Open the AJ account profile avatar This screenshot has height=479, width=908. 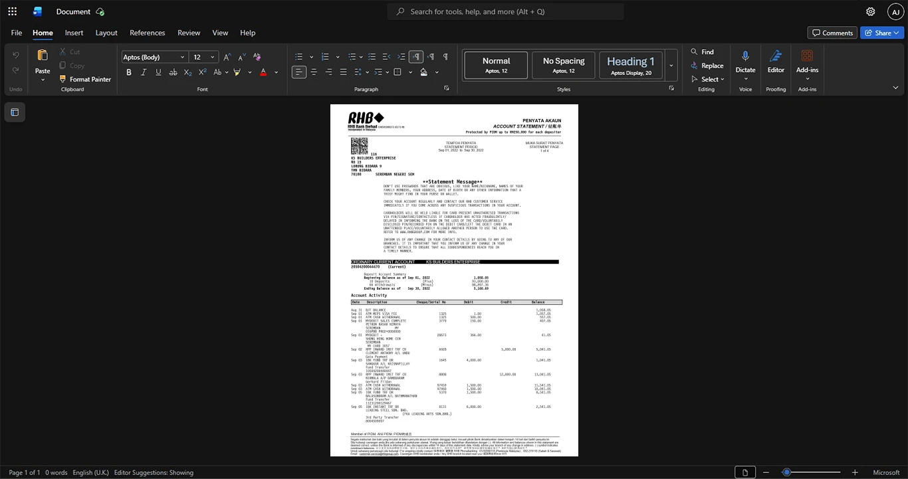896,11
